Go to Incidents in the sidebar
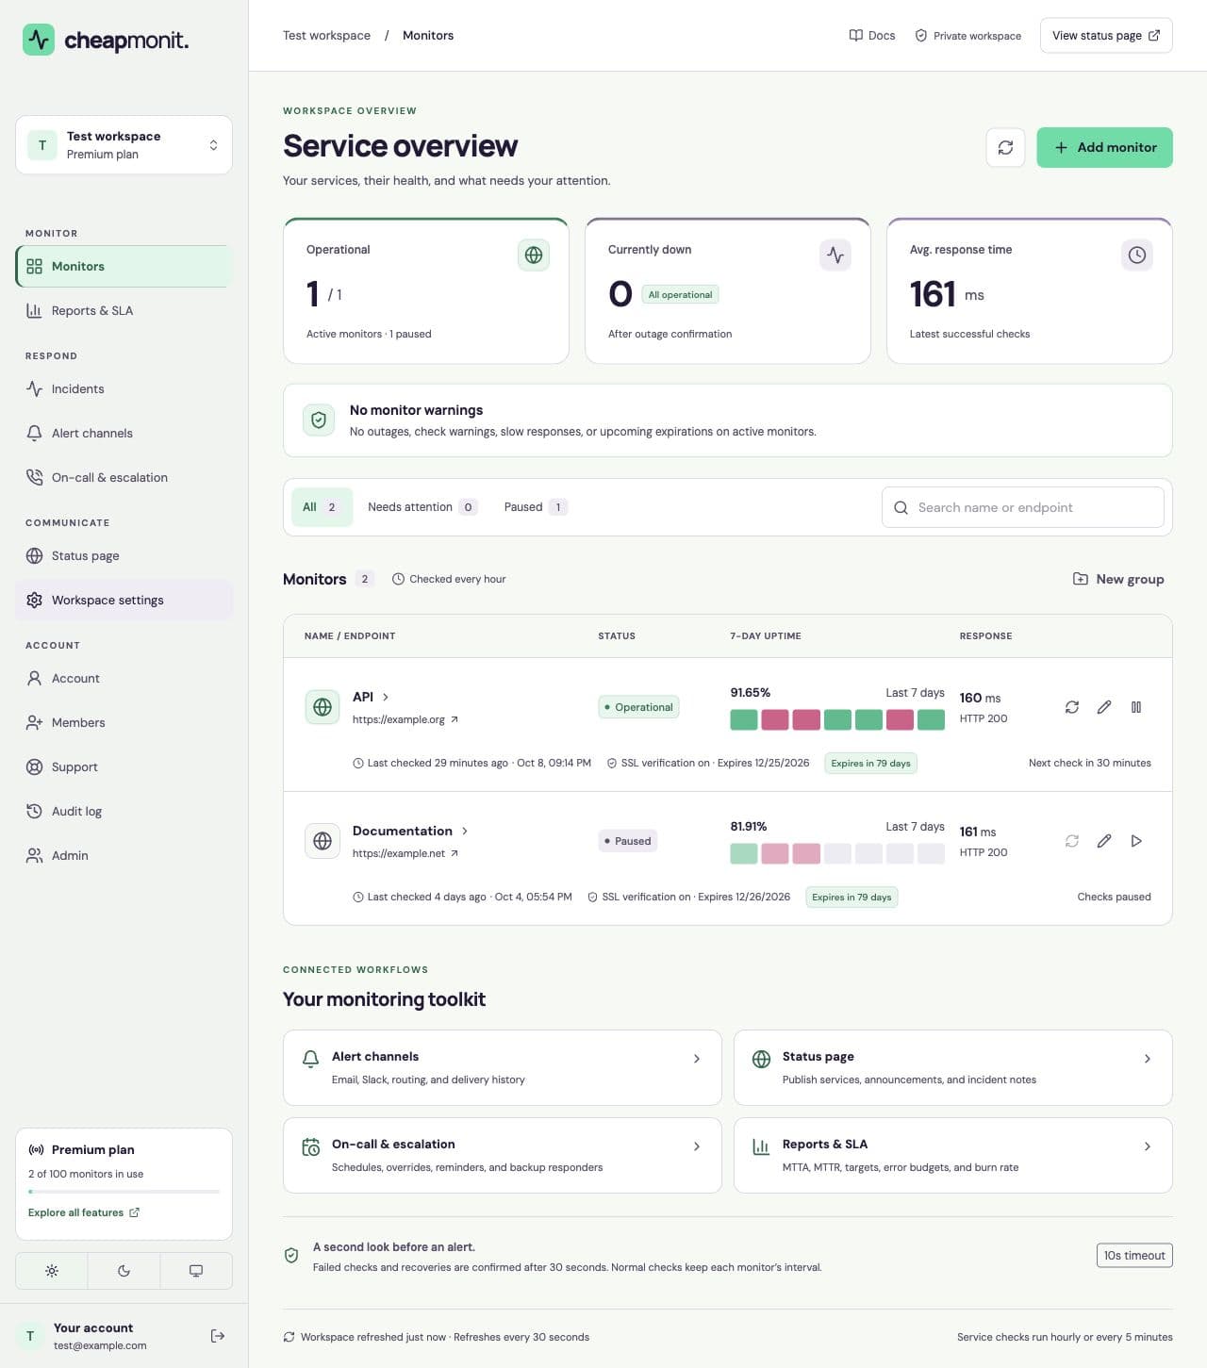This screenshot has width=1207, height=1368. pos(124,388)
